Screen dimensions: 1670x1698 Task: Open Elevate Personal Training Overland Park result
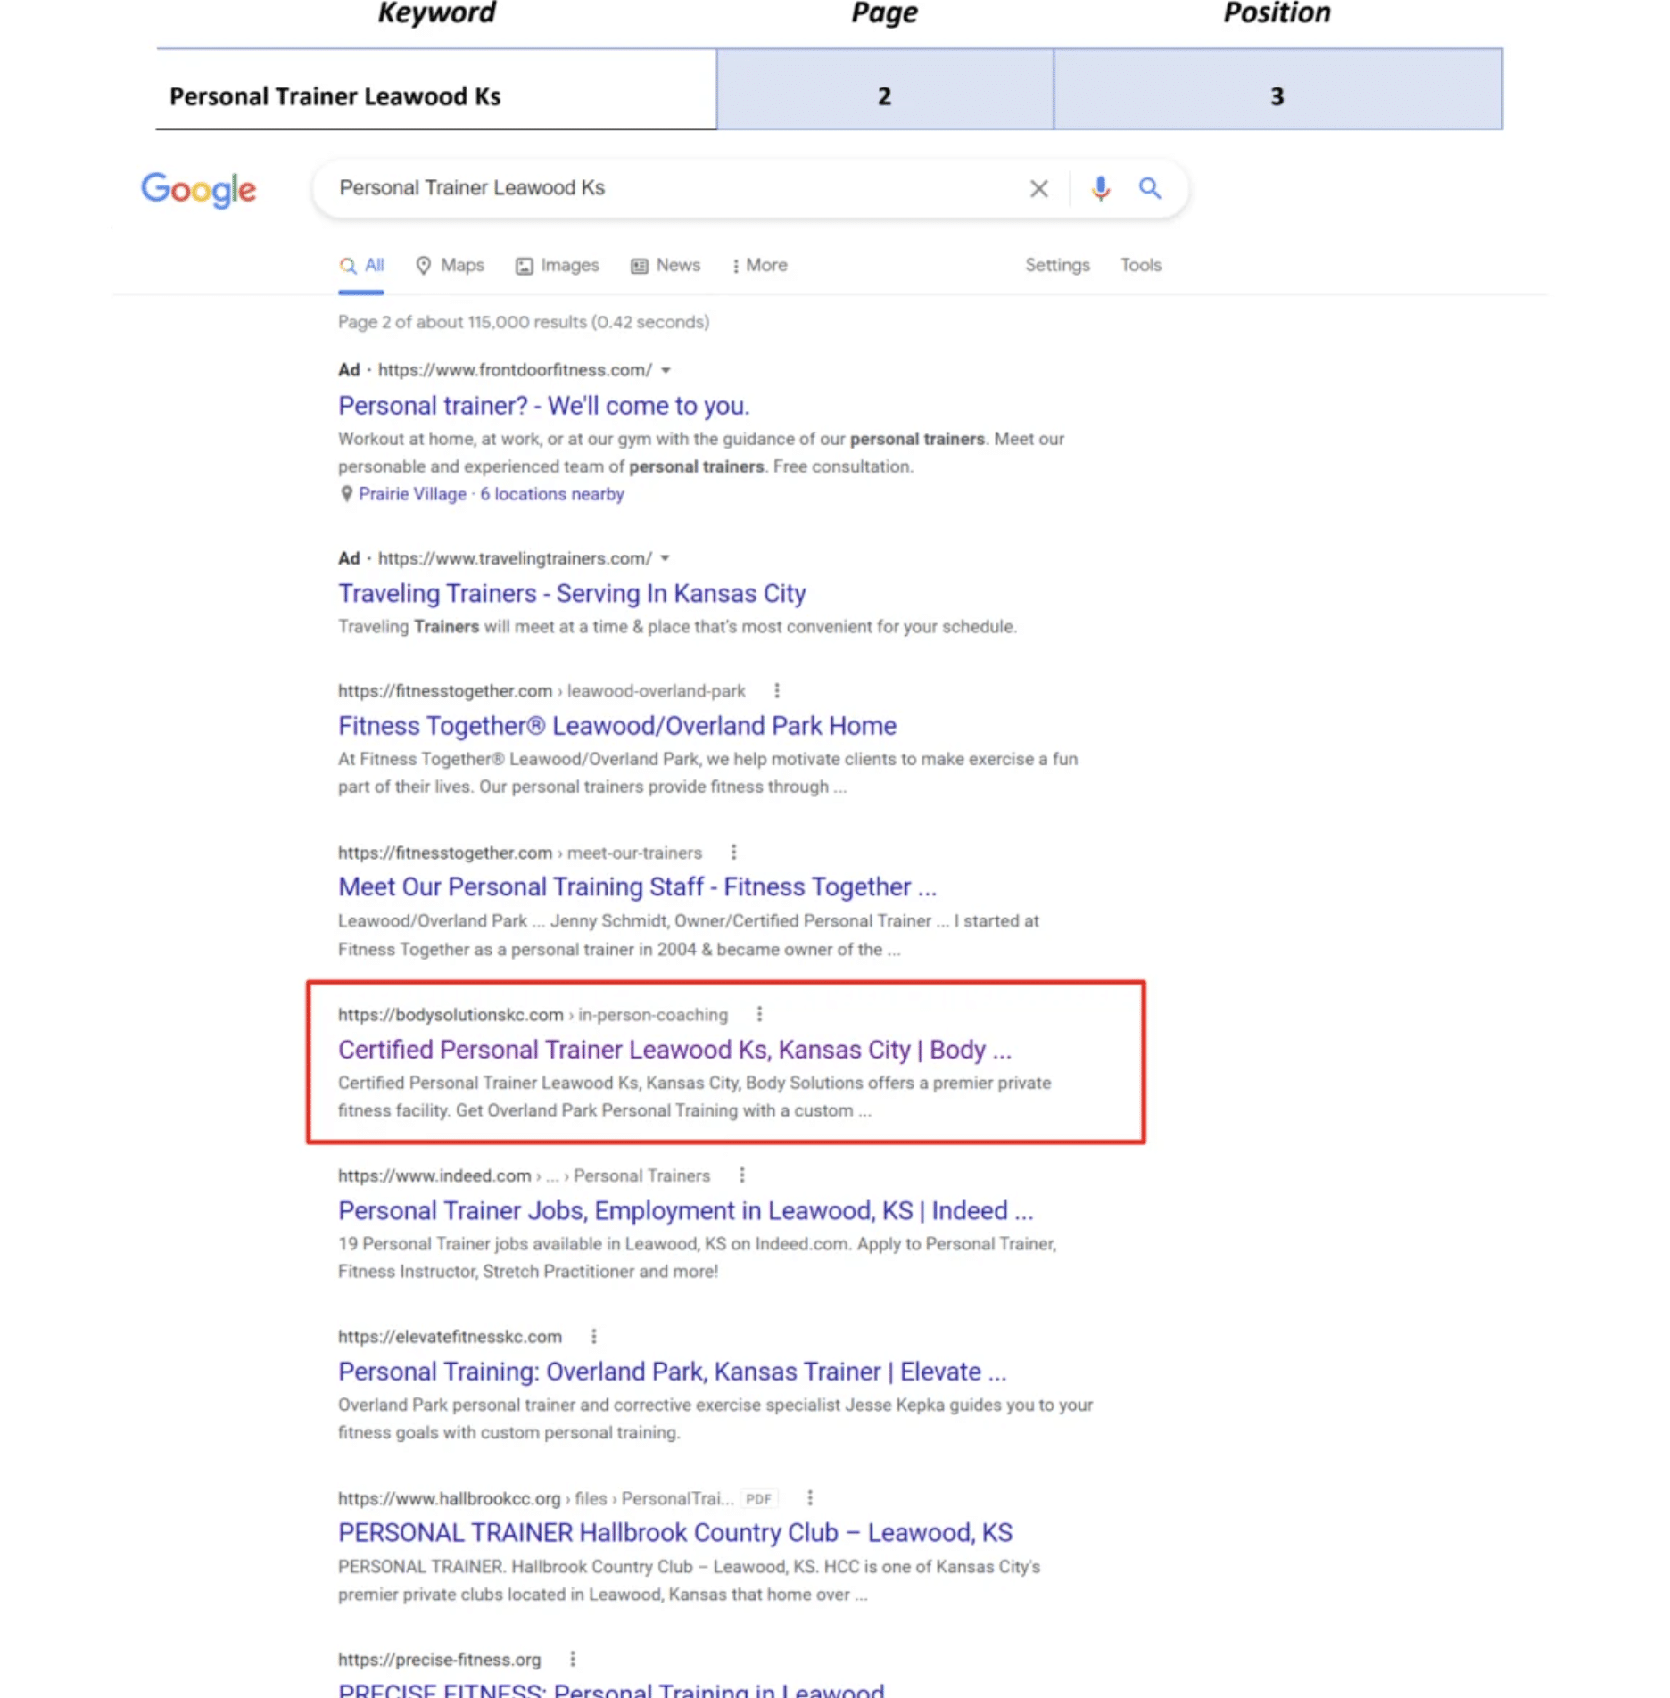pos(672,1372)
